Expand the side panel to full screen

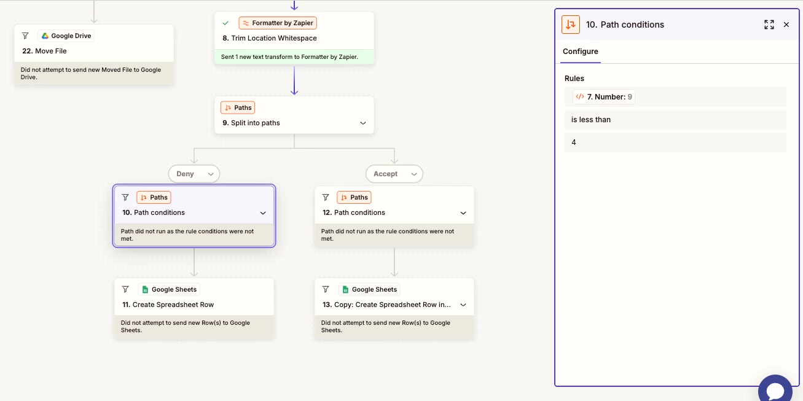[769, 25]
